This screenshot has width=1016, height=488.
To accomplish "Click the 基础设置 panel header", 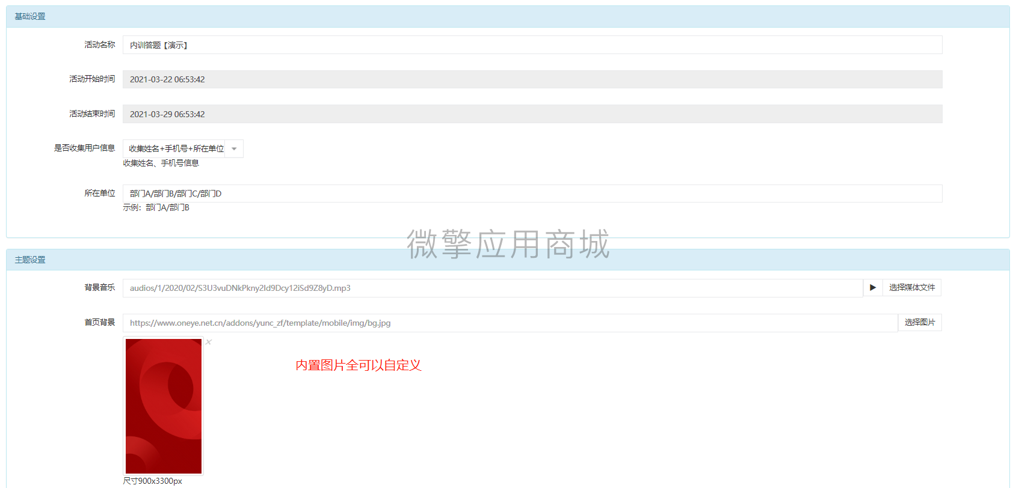I will pyautogui.click(x=508, y=17).
